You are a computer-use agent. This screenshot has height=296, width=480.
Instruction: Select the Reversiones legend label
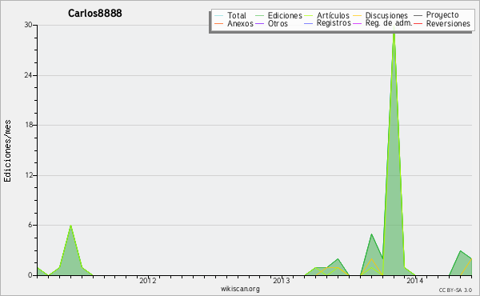tap(448, 23)
